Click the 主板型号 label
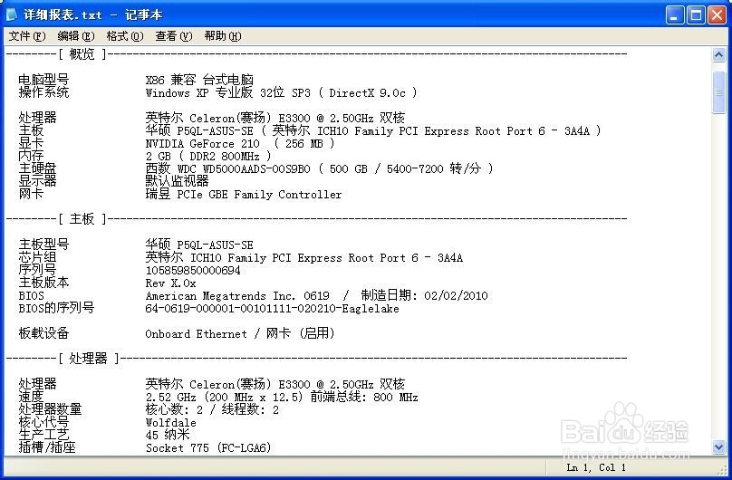The width and height of the screenshot is (732, 480). coord(43,245)
